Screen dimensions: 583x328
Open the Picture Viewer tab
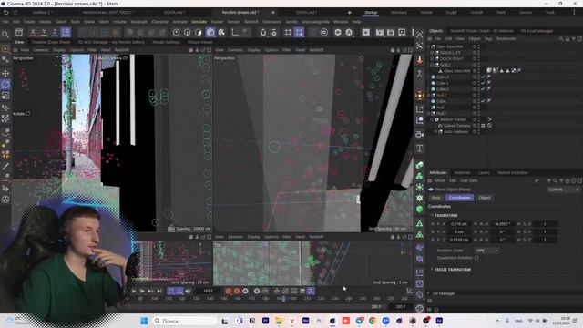coord(200,43)
